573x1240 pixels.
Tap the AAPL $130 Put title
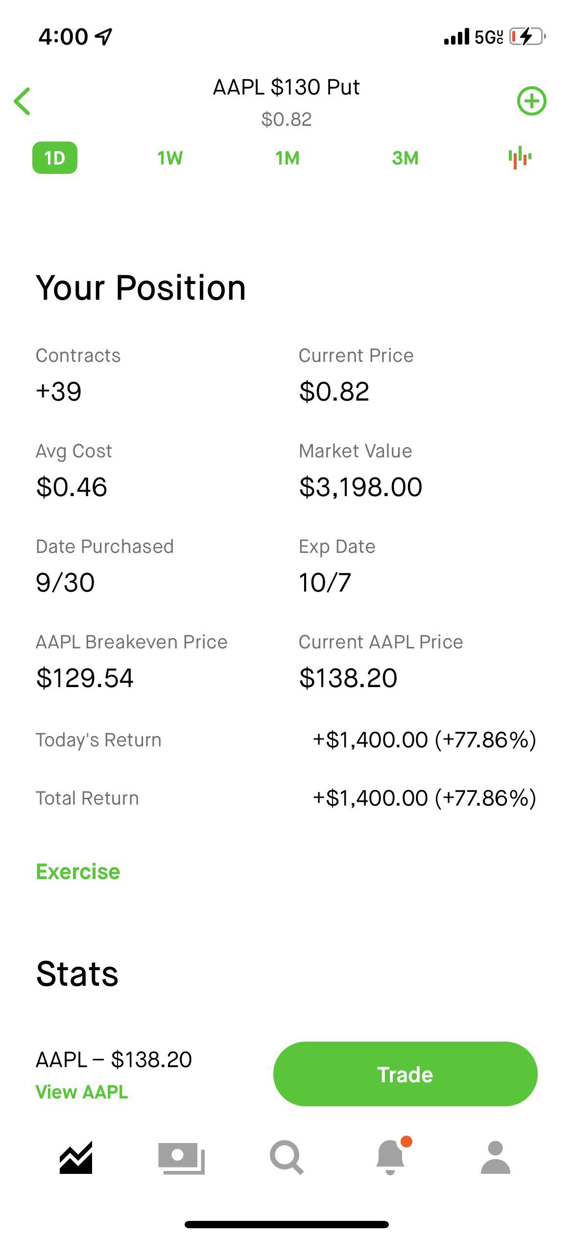point(286,87)
